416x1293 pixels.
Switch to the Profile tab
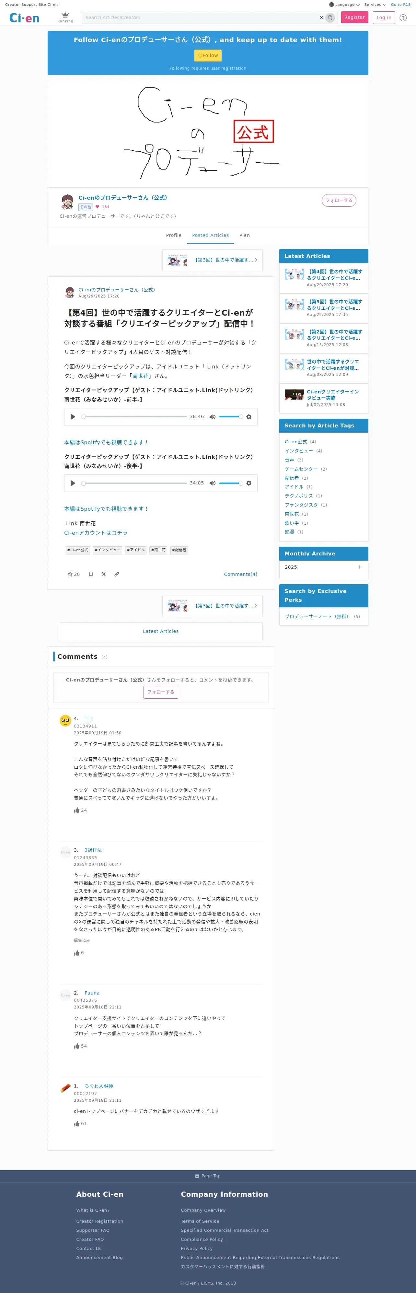tap(174, 235)
